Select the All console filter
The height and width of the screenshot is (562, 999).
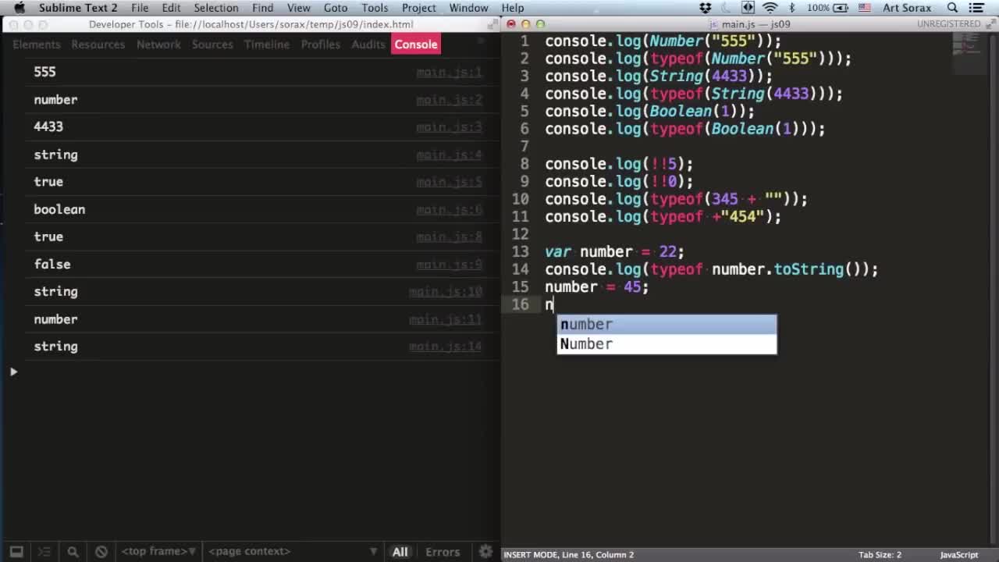[x=400, y=552]
